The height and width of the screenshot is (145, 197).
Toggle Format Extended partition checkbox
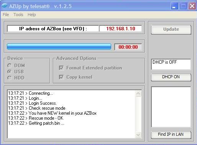[x=61, y=68]
